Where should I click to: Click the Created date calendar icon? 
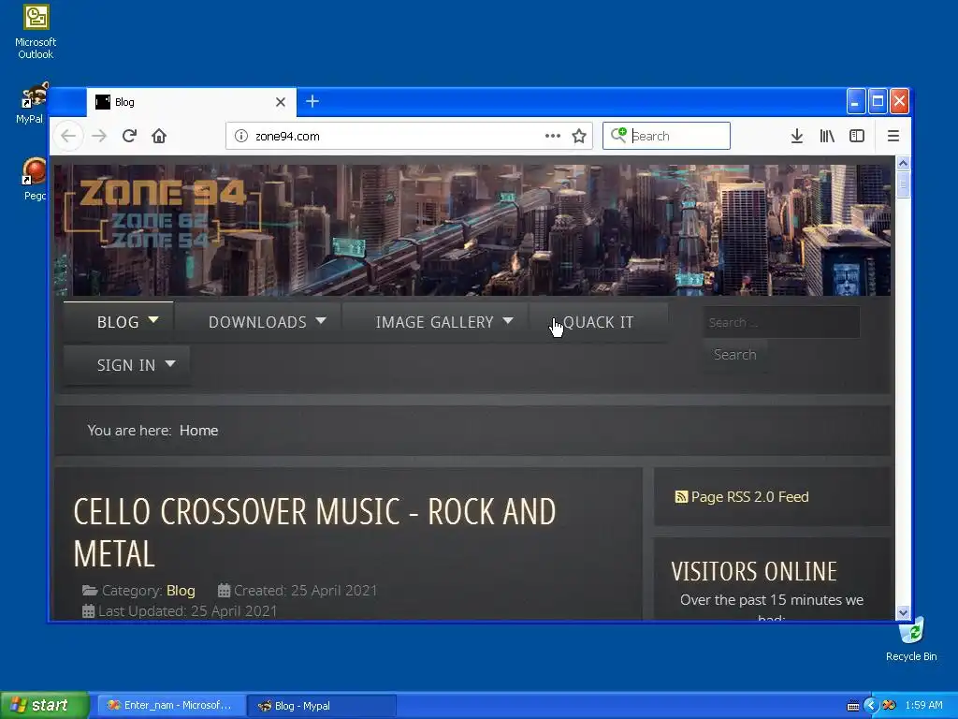coord(224,591)
